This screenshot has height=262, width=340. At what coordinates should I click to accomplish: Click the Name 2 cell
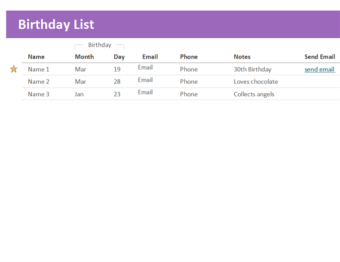pyautogui.click(x=39, y=82)
